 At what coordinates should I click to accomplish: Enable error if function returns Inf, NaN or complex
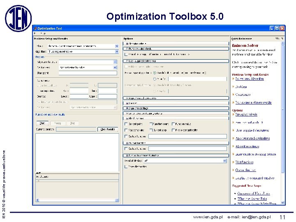126,54
